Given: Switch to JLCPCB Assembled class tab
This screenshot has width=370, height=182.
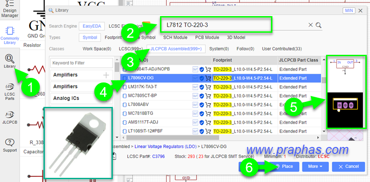Looking at the screenshot, I should 176,49.
